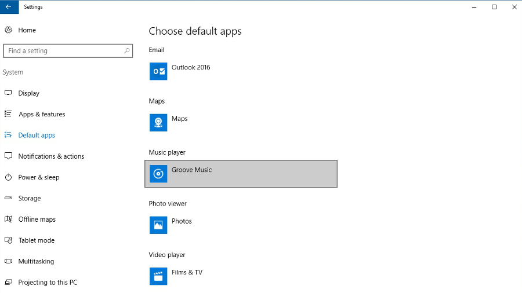
Task: Open Storage settings label
Action: pyautogui.click(x=30, y=198)
